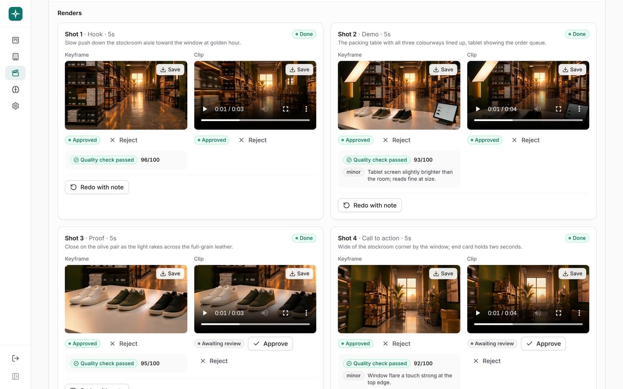
Task: Save the Shot 2 clip
Action: click(x=572, y=70)
